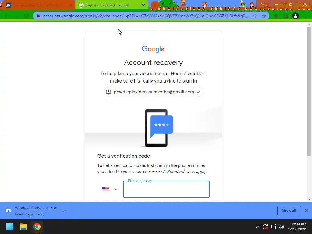Go forward one page in Chrome
Viewport: 312px width, 234px height.
pyautogui.click(x=16, y=16)
